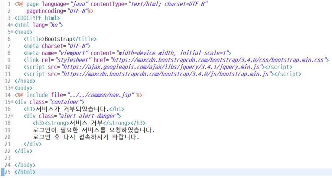Collapse the html tag fold on line 4
Image resolution: width=332 pixels, height=178 pixels.
point(12,25)
